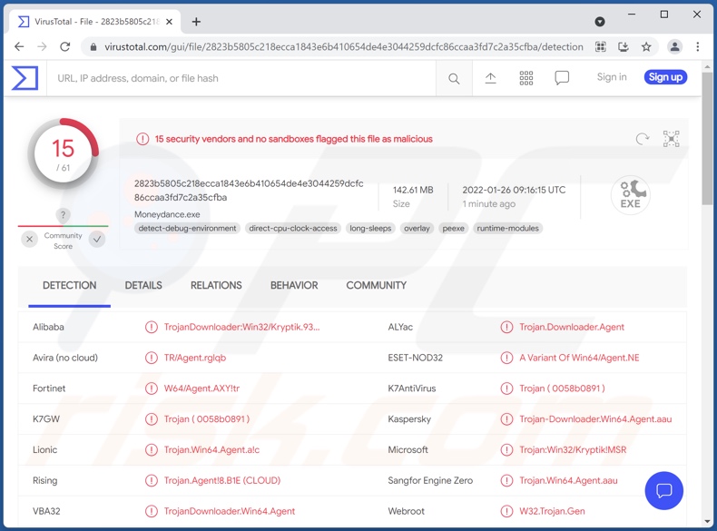Screen dimensions: 717x531
Task: Open the blue chat widget button
Action: click(x=663, y=491)
